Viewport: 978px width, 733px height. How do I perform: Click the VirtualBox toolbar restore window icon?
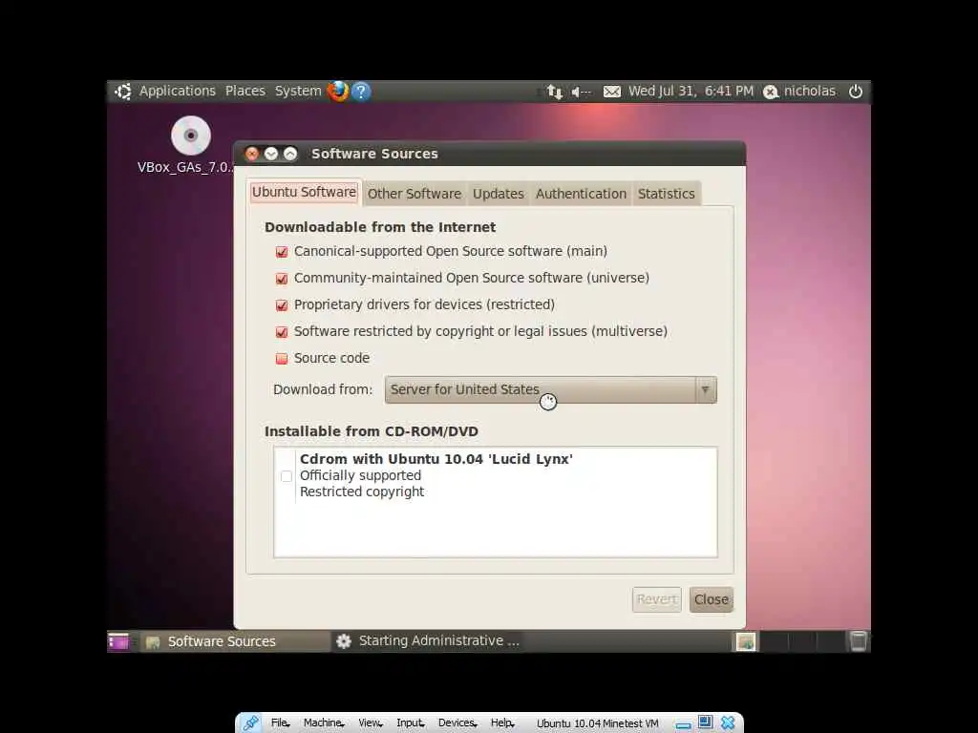706,722
